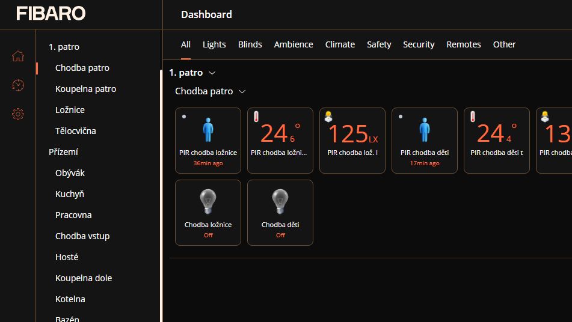Open Ložnice room in sidebar
Screen dimensions: 572x322
tap(70, 110)
